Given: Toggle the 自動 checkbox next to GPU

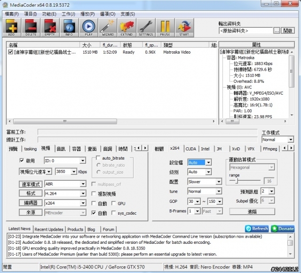Looking at the screenshot, I should 94,203.
